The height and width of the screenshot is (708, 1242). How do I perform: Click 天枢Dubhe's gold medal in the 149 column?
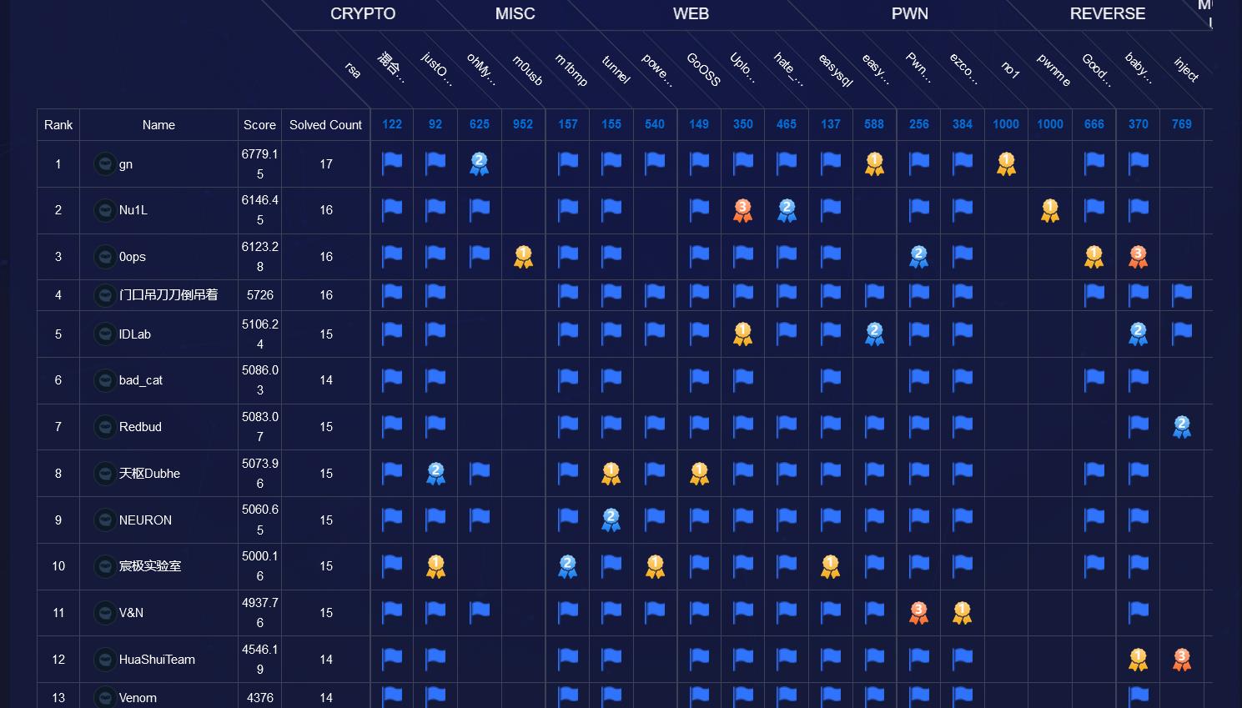(699, 474)
